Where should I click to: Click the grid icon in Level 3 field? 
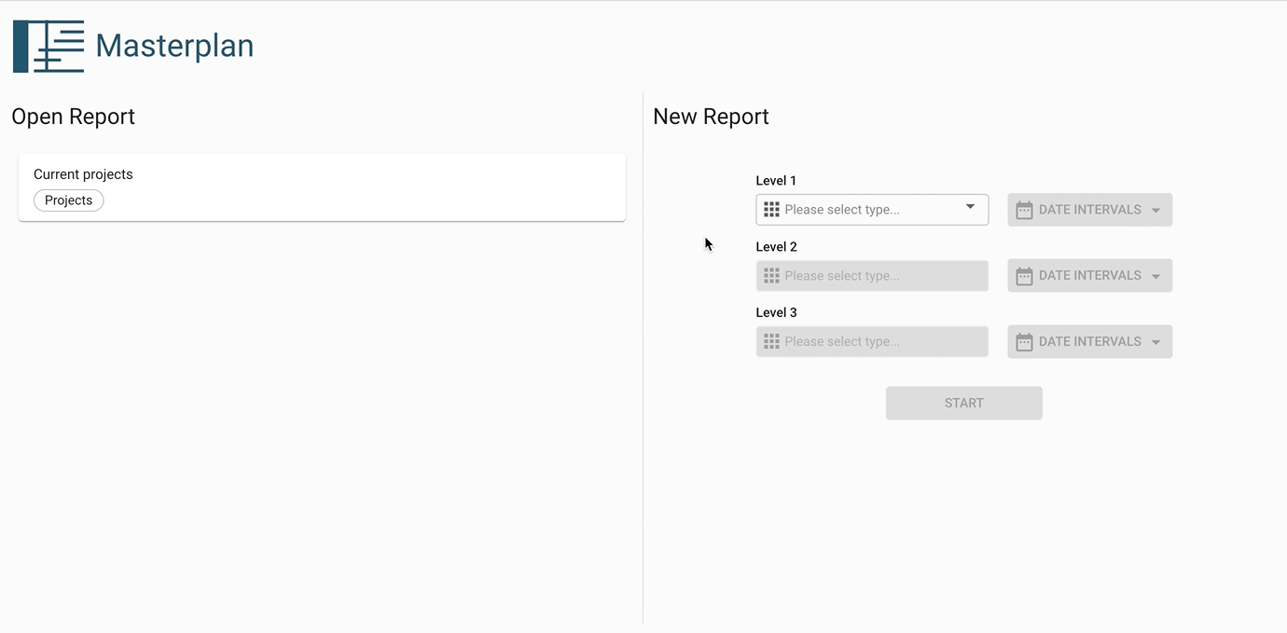coord(771,342)
